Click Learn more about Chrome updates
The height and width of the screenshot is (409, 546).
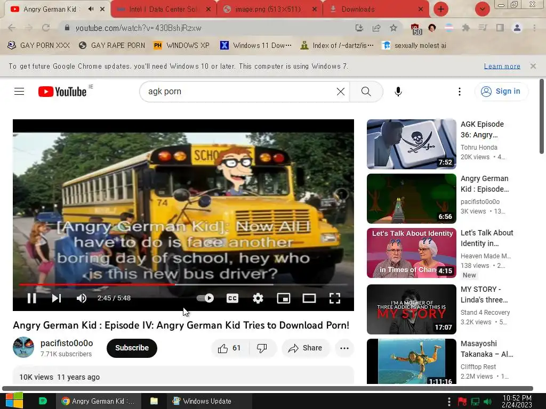click(x=502, y=66)
